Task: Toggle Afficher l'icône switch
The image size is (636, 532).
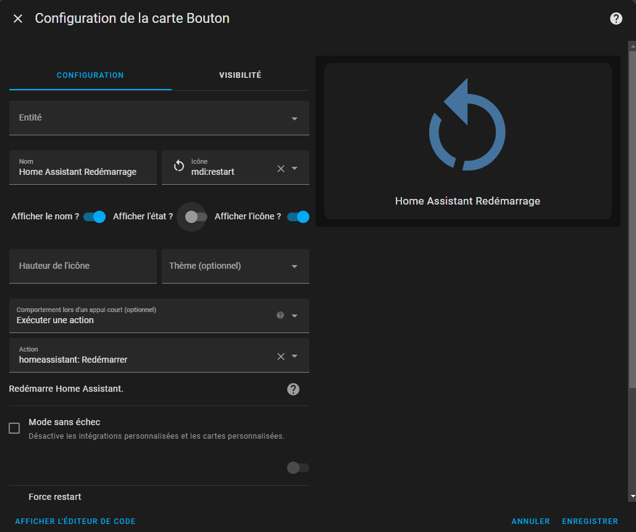Action: click(298, 217)
